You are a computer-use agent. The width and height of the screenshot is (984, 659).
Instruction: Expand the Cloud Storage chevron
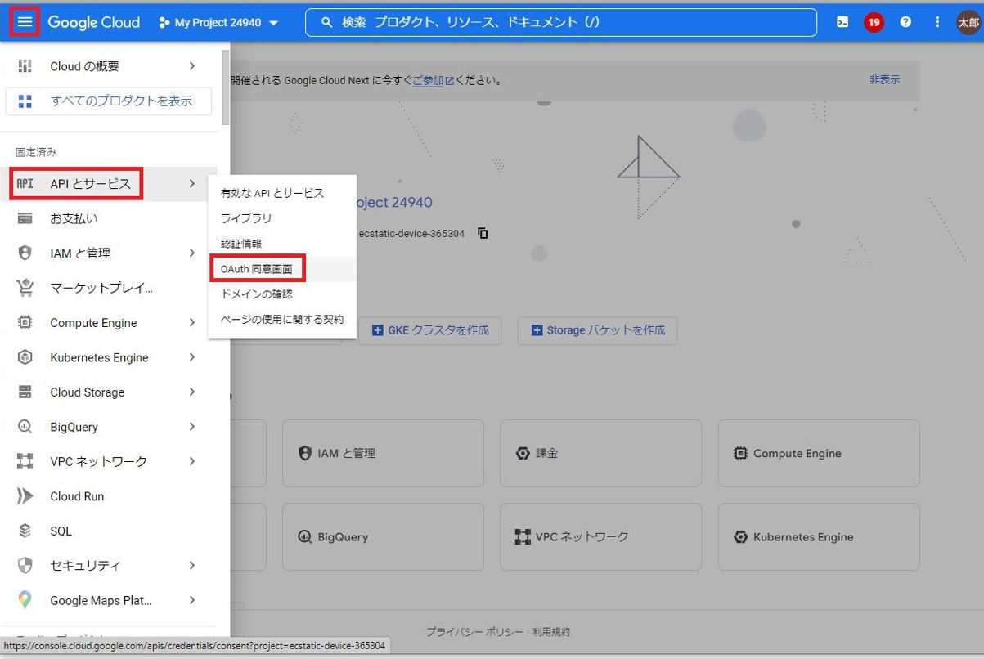[192, 392]
